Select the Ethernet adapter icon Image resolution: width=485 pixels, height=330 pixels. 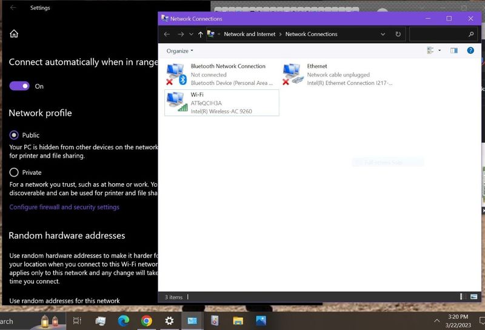[x=293, y=75]
